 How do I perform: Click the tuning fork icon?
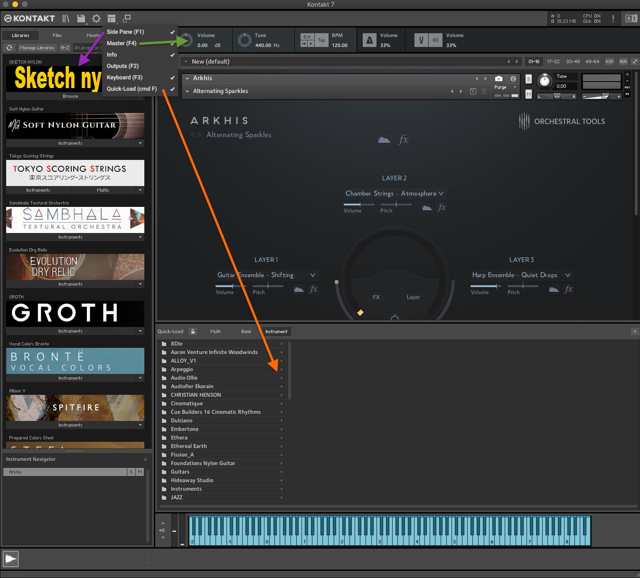[421, 40]
